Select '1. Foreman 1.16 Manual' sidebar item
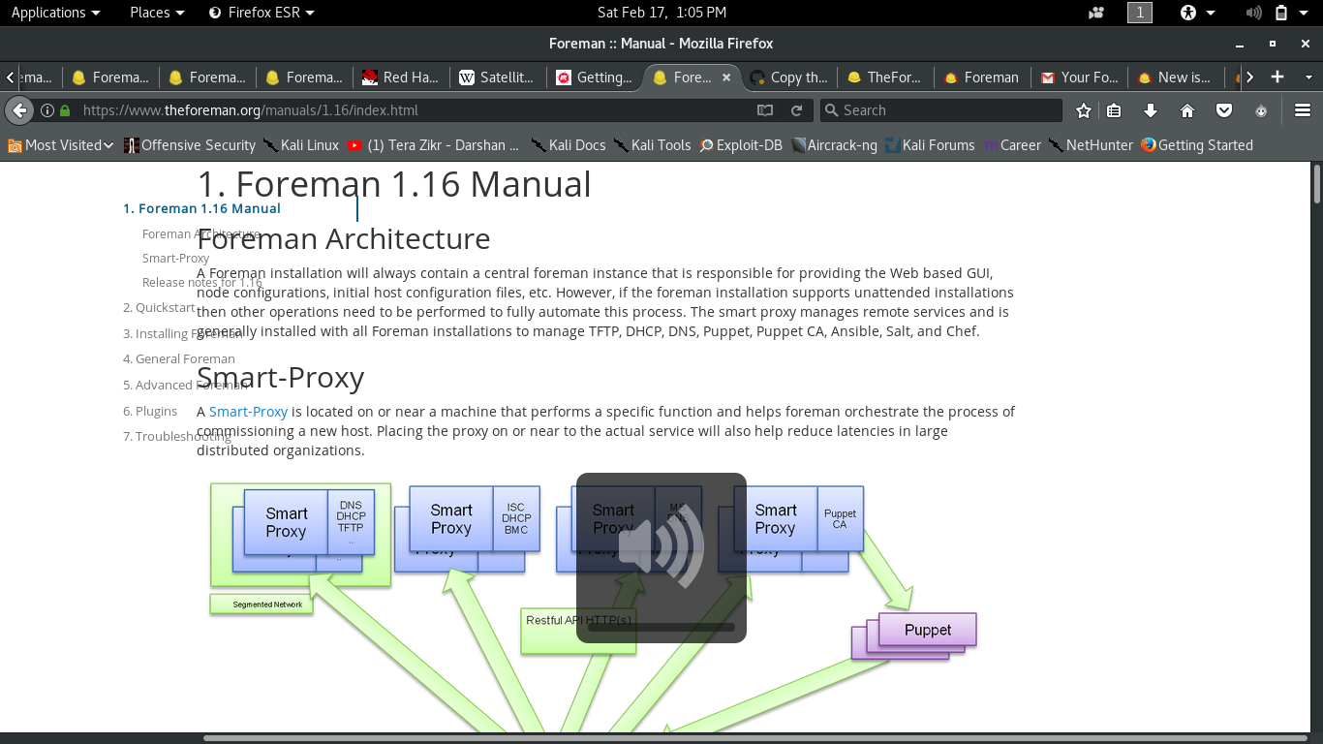The height and width of the screenshot is (744, 1323). (201, 208)
